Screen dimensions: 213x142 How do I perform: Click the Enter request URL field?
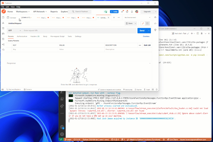(x=79, y=30)
